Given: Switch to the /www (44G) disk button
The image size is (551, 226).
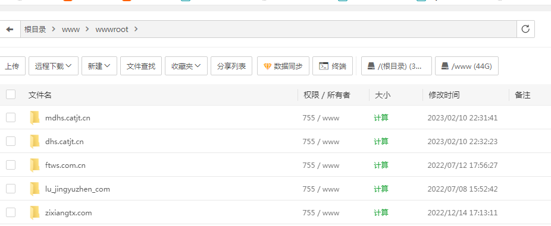Looking at the screenshot, I should [x=467, y=66].
